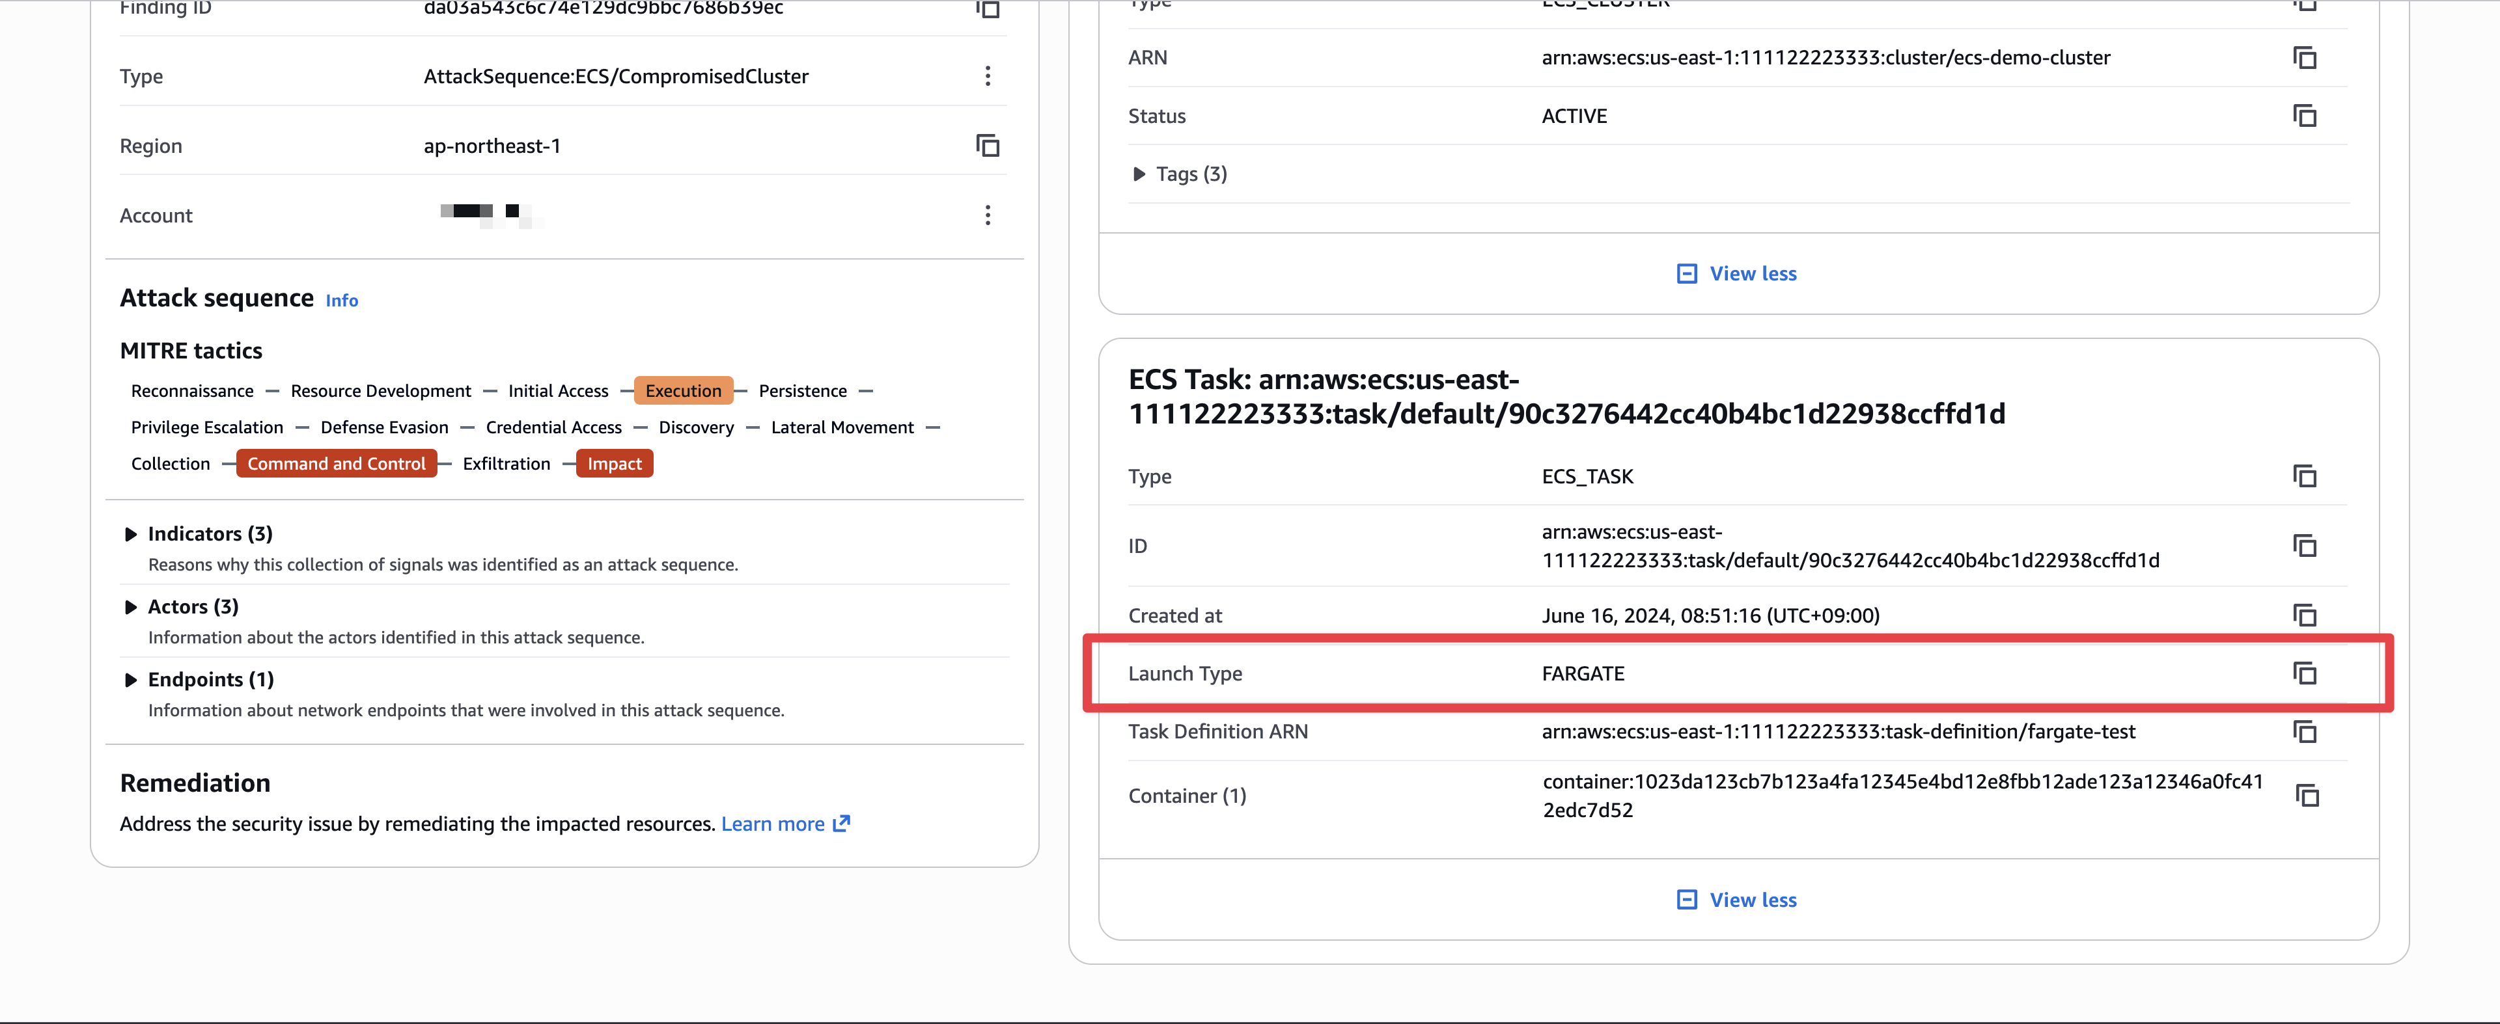The image size is (2500, 1024).
Task: Copy the Region value ap-northeast-1
Action: pos(987,146)
